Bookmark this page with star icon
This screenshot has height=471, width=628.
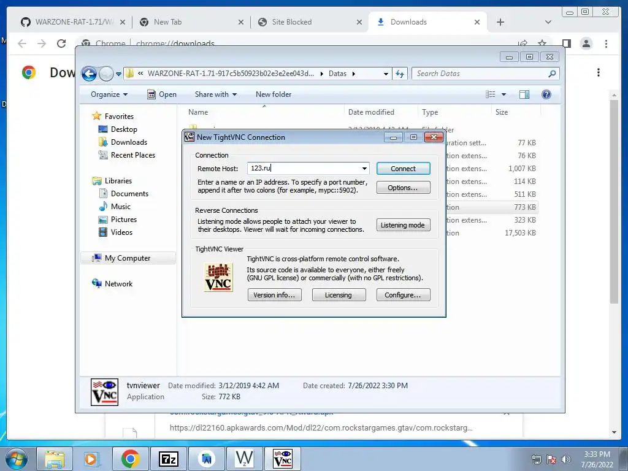(x=542, y=44)
